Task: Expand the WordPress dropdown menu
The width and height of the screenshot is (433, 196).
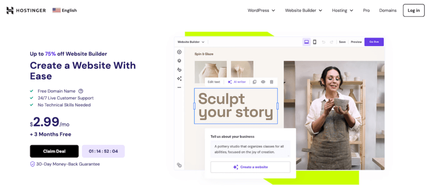Action: pyautogui.click(x=261, y=11)
